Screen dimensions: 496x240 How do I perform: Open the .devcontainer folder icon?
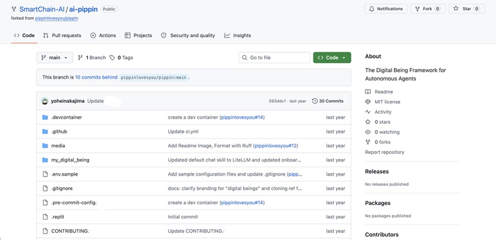45,117
